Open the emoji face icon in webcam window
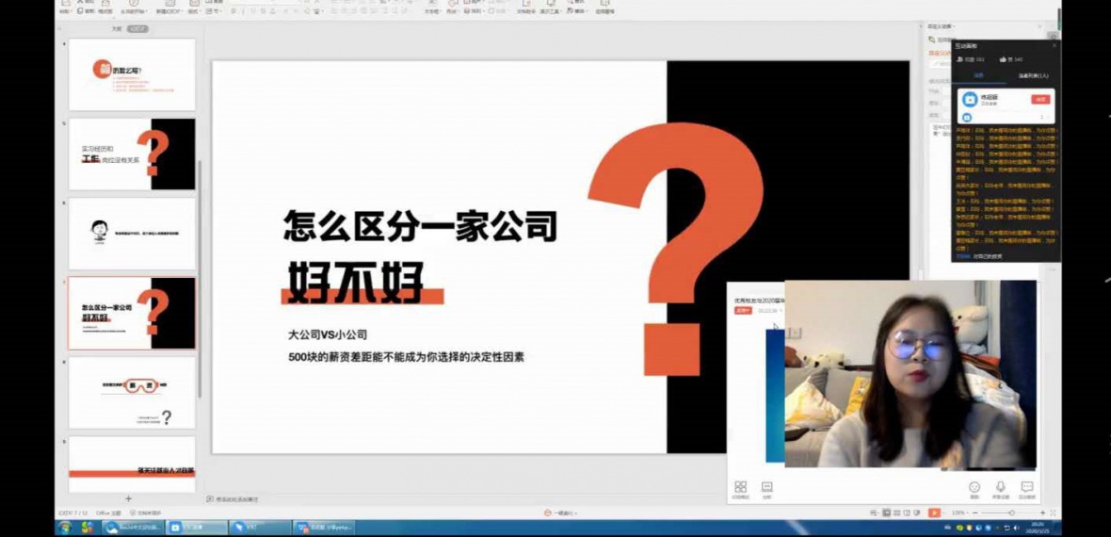 click(x=974, y=487)
